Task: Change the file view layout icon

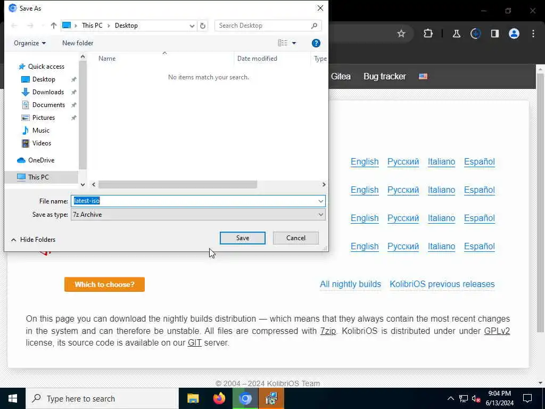Action: click(283, 43)
